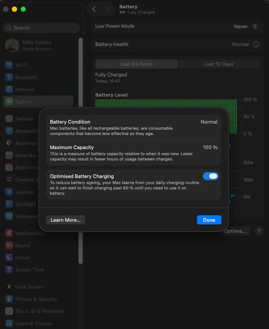269x329 pixels.
Task: Open Screen Time settings icon
Action: (x=9, y=270)
